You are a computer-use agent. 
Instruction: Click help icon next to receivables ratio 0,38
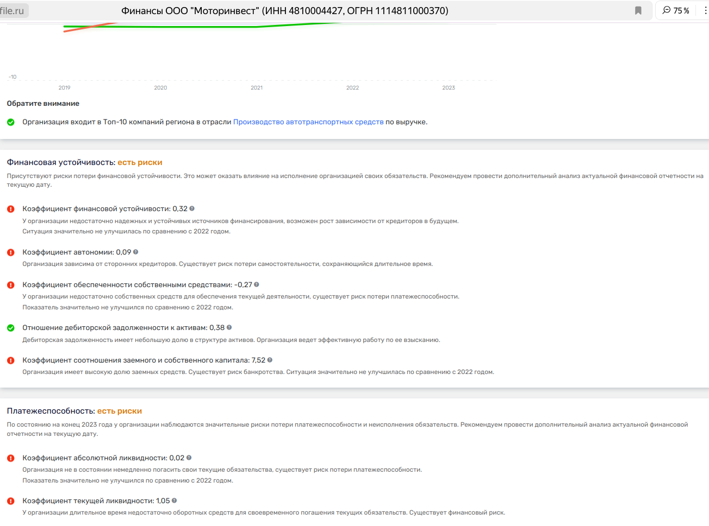(x=229, y=327)
